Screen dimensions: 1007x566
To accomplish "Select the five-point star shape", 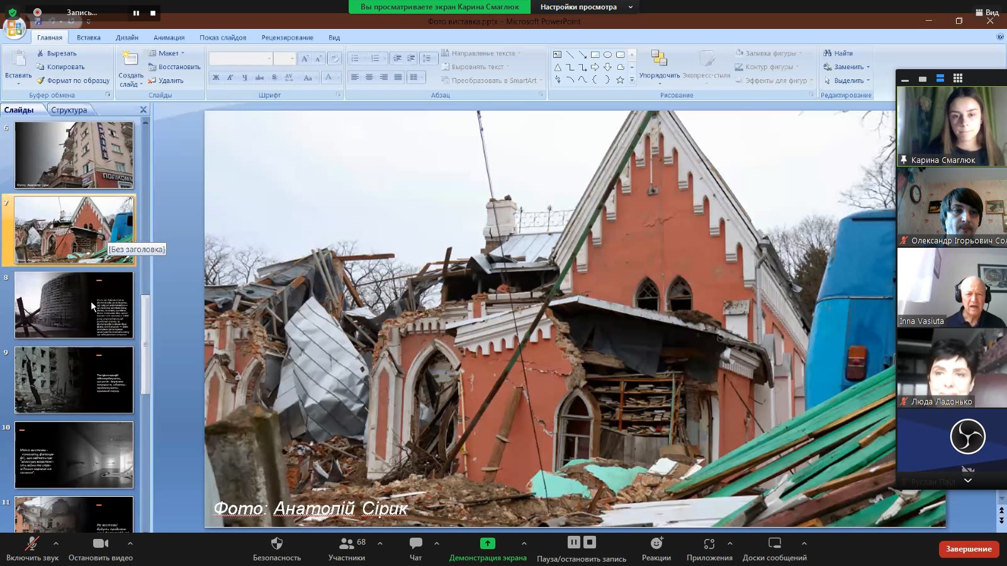I will tap(620, 80).
